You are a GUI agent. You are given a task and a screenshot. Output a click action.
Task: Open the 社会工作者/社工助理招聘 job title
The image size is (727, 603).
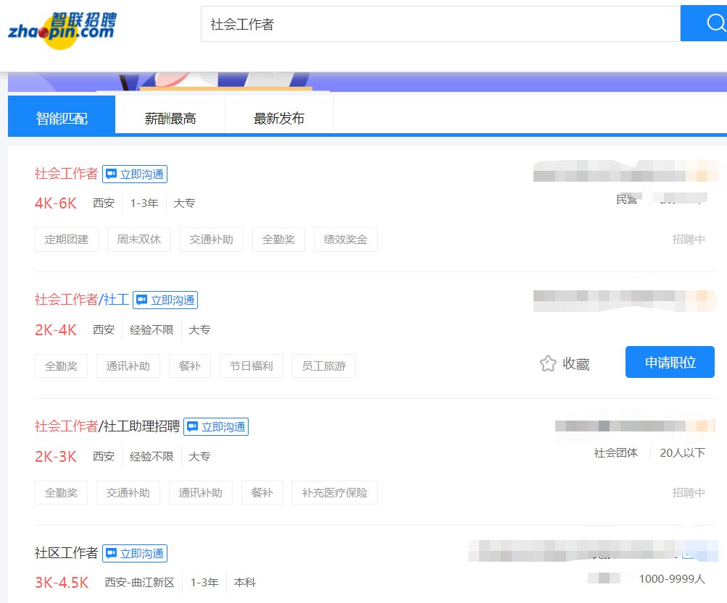tap(107, 426)
